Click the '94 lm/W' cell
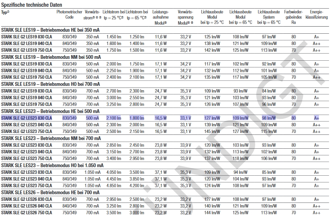Image resolution: width=332 pixels, height=215 pixels. pyautogui.click(x=240, y=172)
